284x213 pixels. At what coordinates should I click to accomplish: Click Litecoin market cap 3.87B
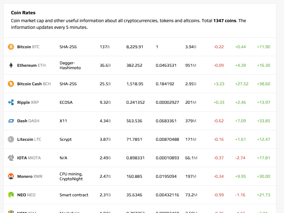pyautogui.click(x=105, y=139)
